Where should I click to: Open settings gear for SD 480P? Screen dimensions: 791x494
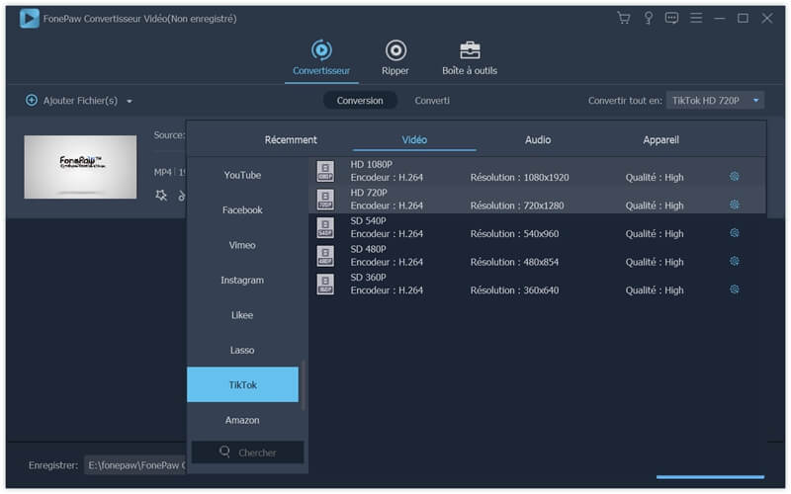(735, 261)
